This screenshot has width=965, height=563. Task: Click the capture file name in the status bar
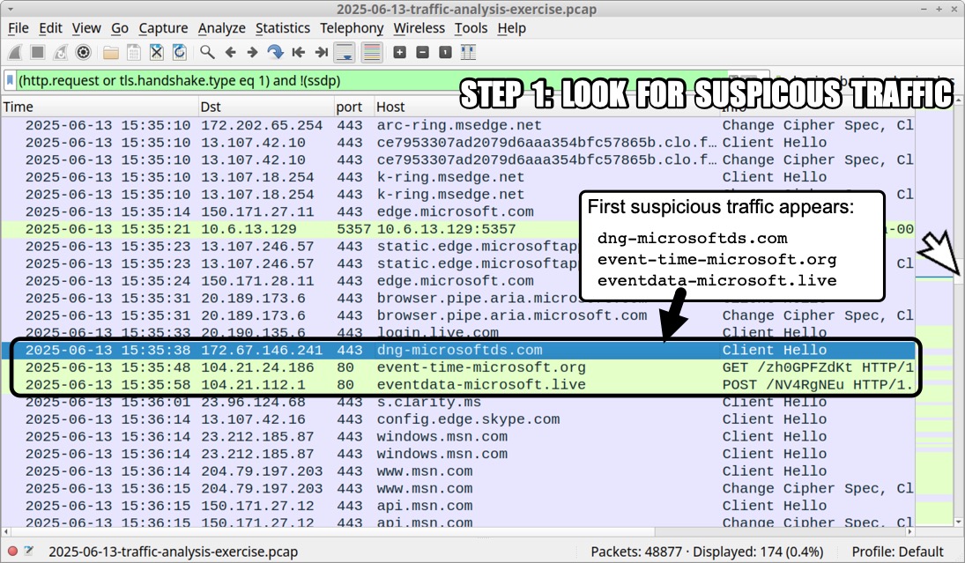point(173,552)
